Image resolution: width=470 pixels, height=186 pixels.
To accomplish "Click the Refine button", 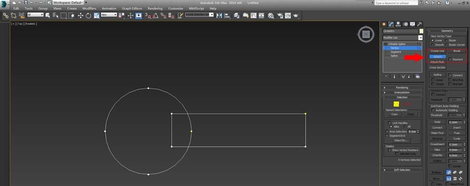I will click(438, 75).
